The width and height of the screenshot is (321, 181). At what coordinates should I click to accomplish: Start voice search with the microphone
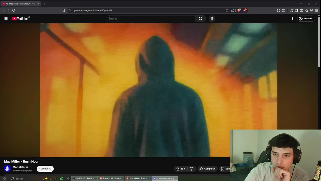[212, 19]
